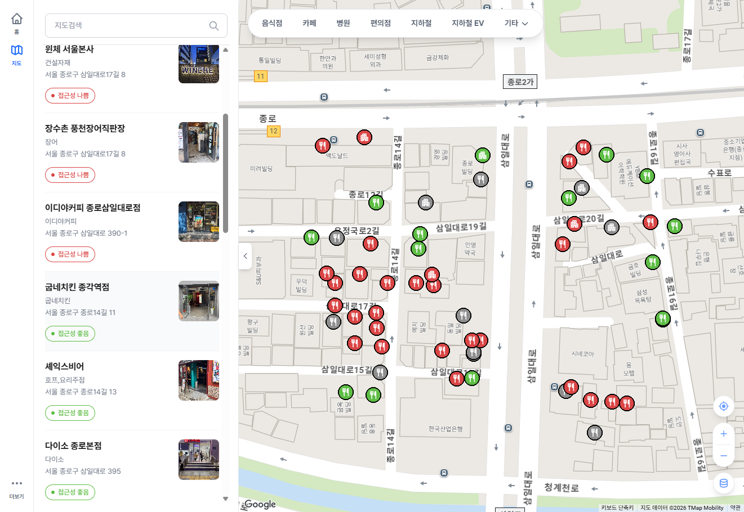Toggle the 병원 filter chip
Image resolution: width=744 pixels, height=512 pixels.
point(343,23)
